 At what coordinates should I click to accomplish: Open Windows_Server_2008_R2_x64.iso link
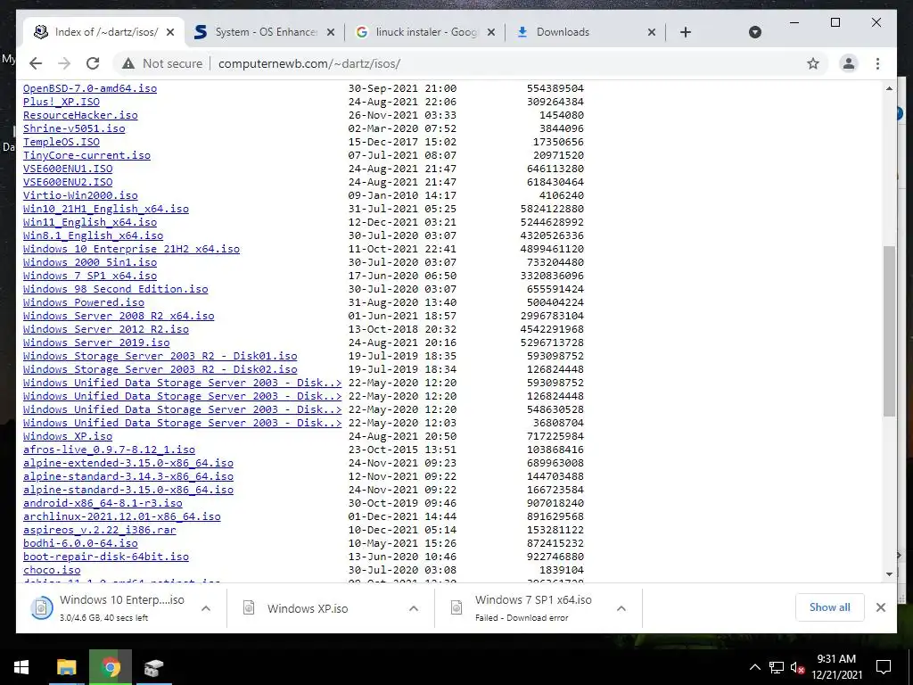[119, 317]
